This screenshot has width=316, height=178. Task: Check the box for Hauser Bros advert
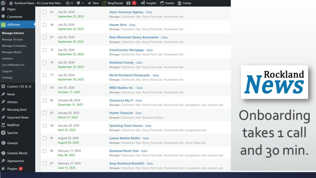coord(45,25)
